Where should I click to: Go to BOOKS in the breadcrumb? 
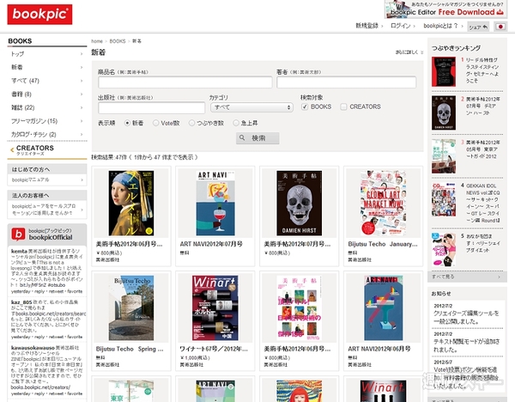pos(118,41)
